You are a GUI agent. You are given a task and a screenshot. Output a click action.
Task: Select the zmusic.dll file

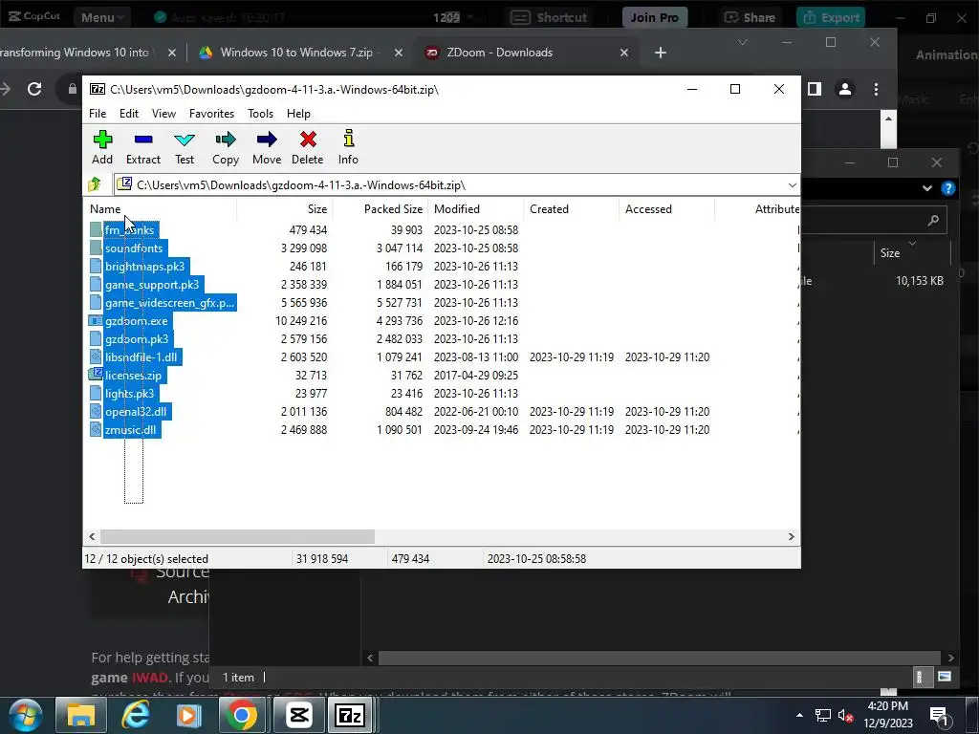click(x=130, y=429)
